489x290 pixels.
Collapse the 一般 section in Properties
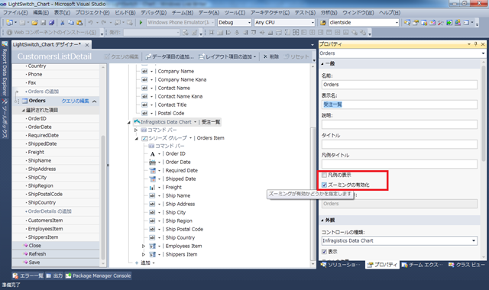(322, 64)
